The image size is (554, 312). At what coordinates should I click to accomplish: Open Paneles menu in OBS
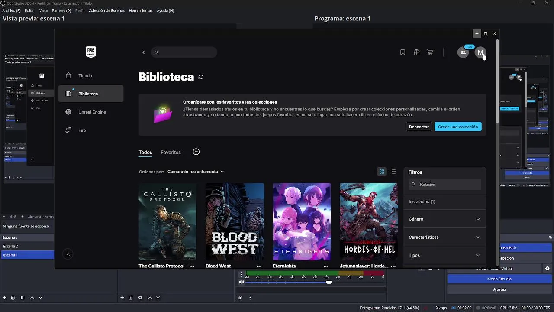tap(61, 10)
